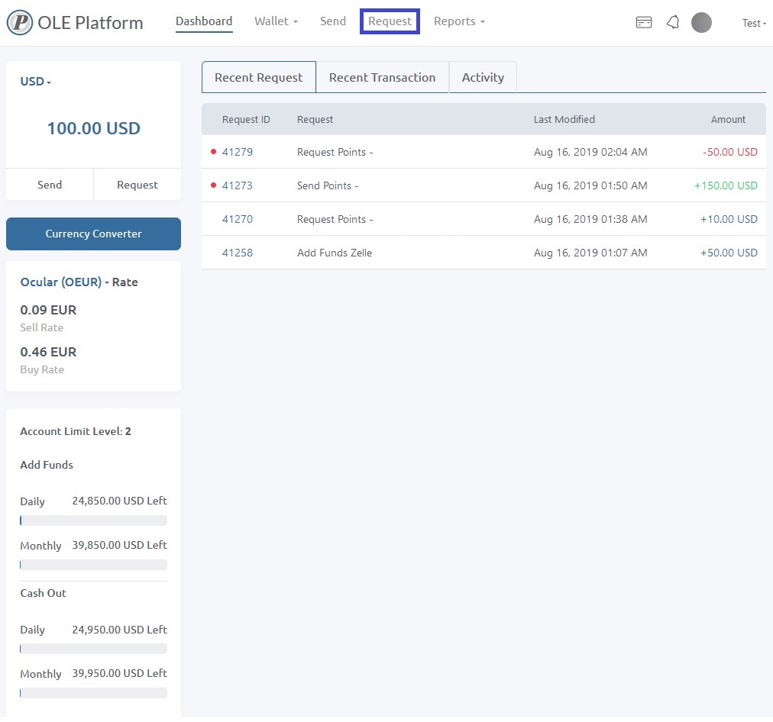The height and width of the screenshot is (722, 773).
Task: Click red dot beside request 41273
Action: pos(213,185)
